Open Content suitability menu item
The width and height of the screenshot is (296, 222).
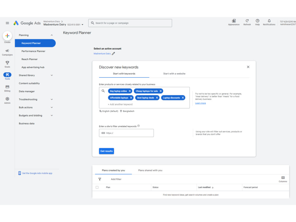pyautogui.click(x=29, y=83)
